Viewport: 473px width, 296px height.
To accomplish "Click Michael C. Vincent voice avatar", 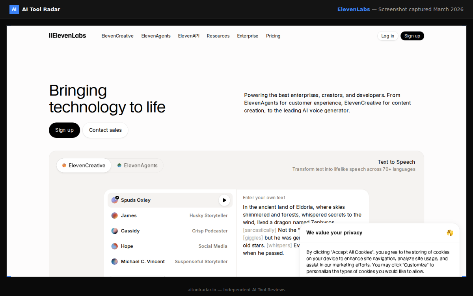I will coord(115,262).
